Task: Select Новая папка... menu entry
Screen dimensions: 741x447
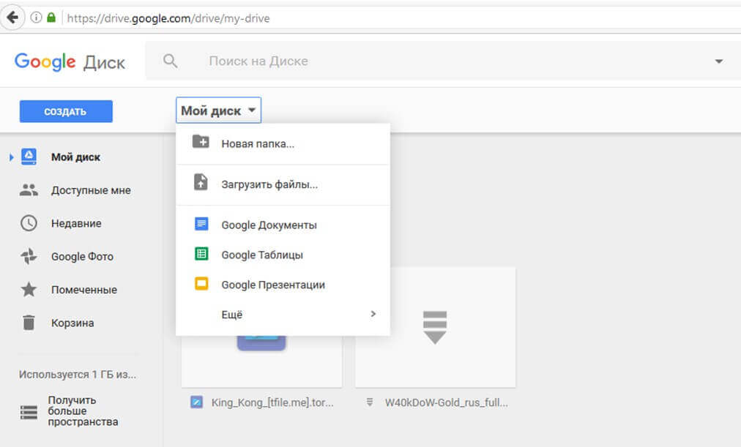Action: 258,144
